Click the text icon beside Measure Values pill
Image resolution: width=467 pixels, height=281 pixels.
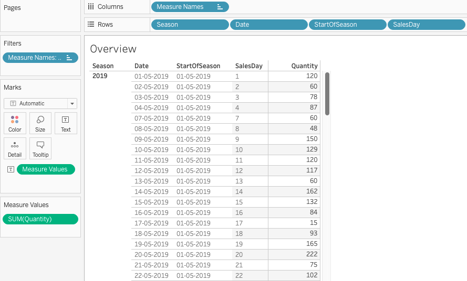[11, 169]
